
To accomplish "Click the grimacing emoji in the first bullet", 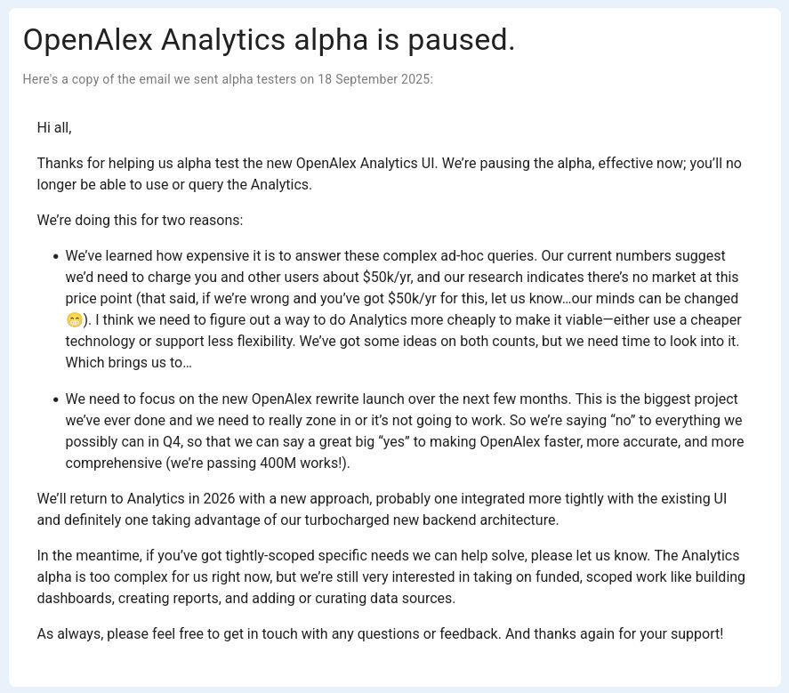I will [x=74, y=320].
